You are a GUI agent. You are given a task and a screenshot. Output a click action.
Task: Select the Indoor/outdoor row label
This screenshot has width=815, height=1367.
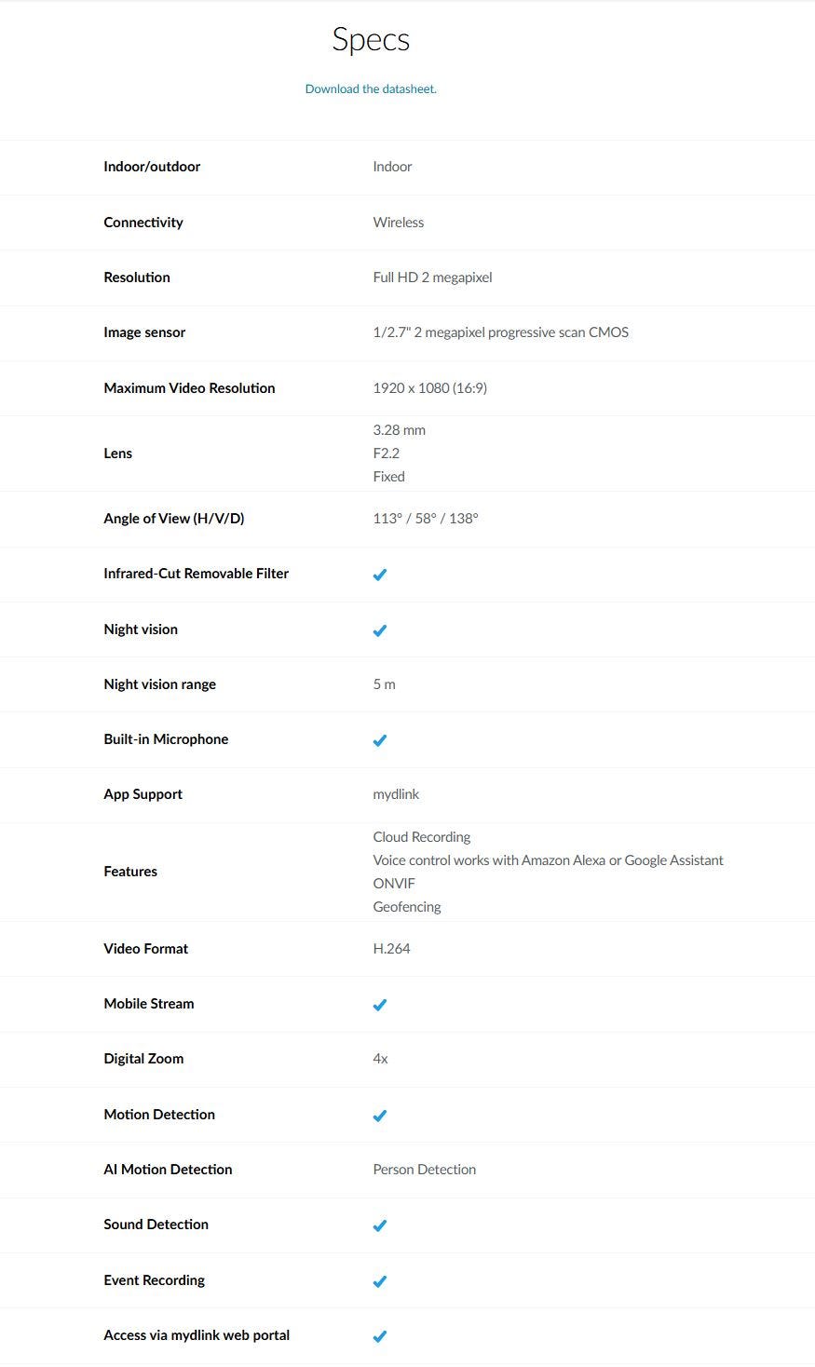(152, 167)
